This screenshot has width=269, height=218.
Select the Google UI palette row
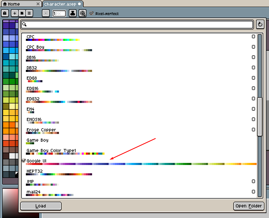pyautogui.click(x=139, y=162)
